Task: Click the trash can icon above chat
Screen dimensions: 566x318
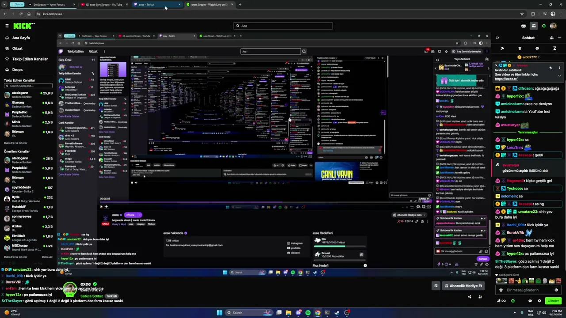Action: (x=520, y=49)
